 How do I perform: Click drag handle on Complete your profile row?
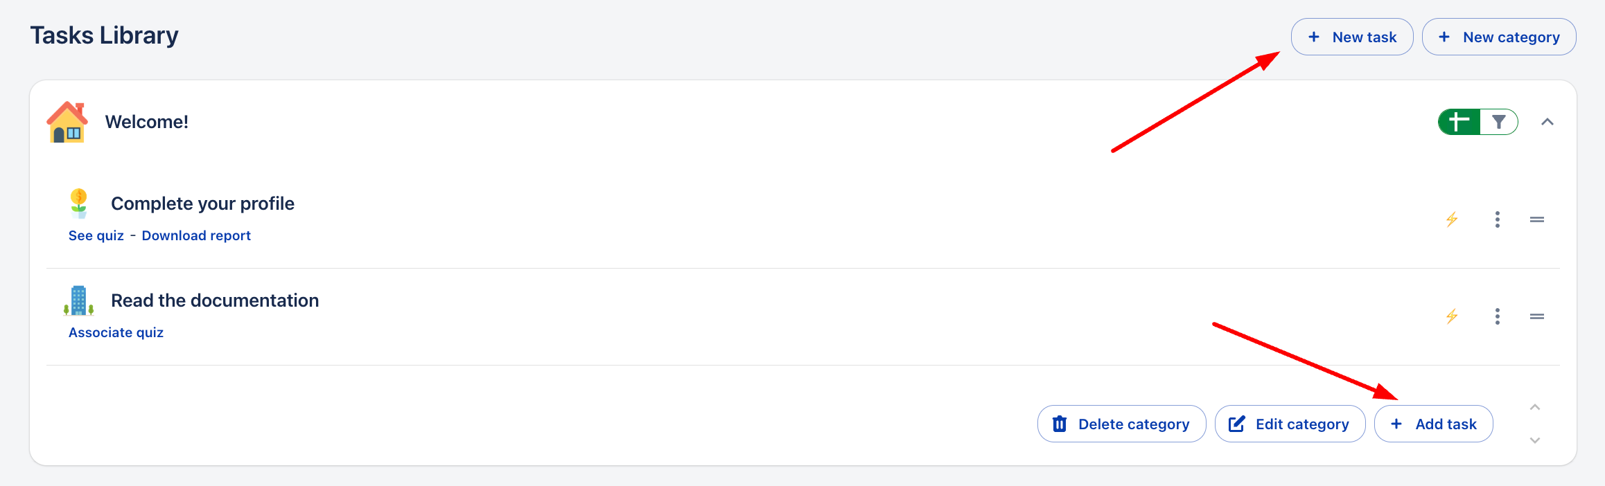(1537, 219)
